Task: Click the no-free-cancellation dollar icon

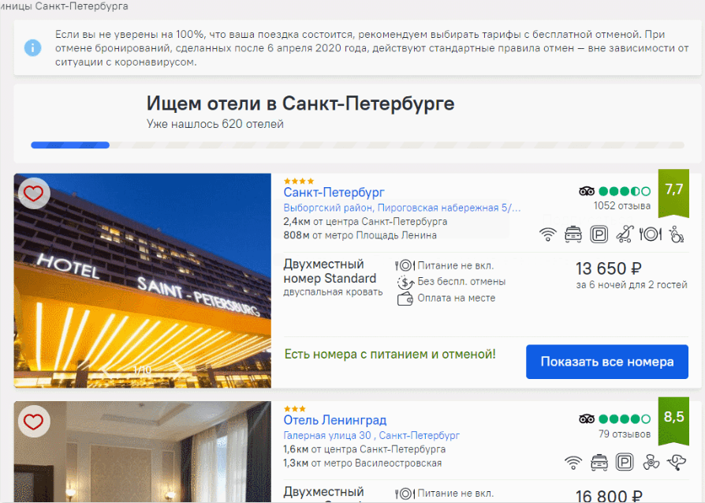Action: pos(405,282)
